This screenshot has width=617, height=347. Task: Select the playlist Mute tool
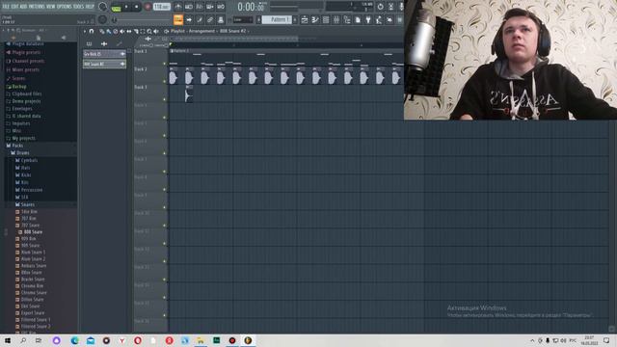(x=122, y=31)
